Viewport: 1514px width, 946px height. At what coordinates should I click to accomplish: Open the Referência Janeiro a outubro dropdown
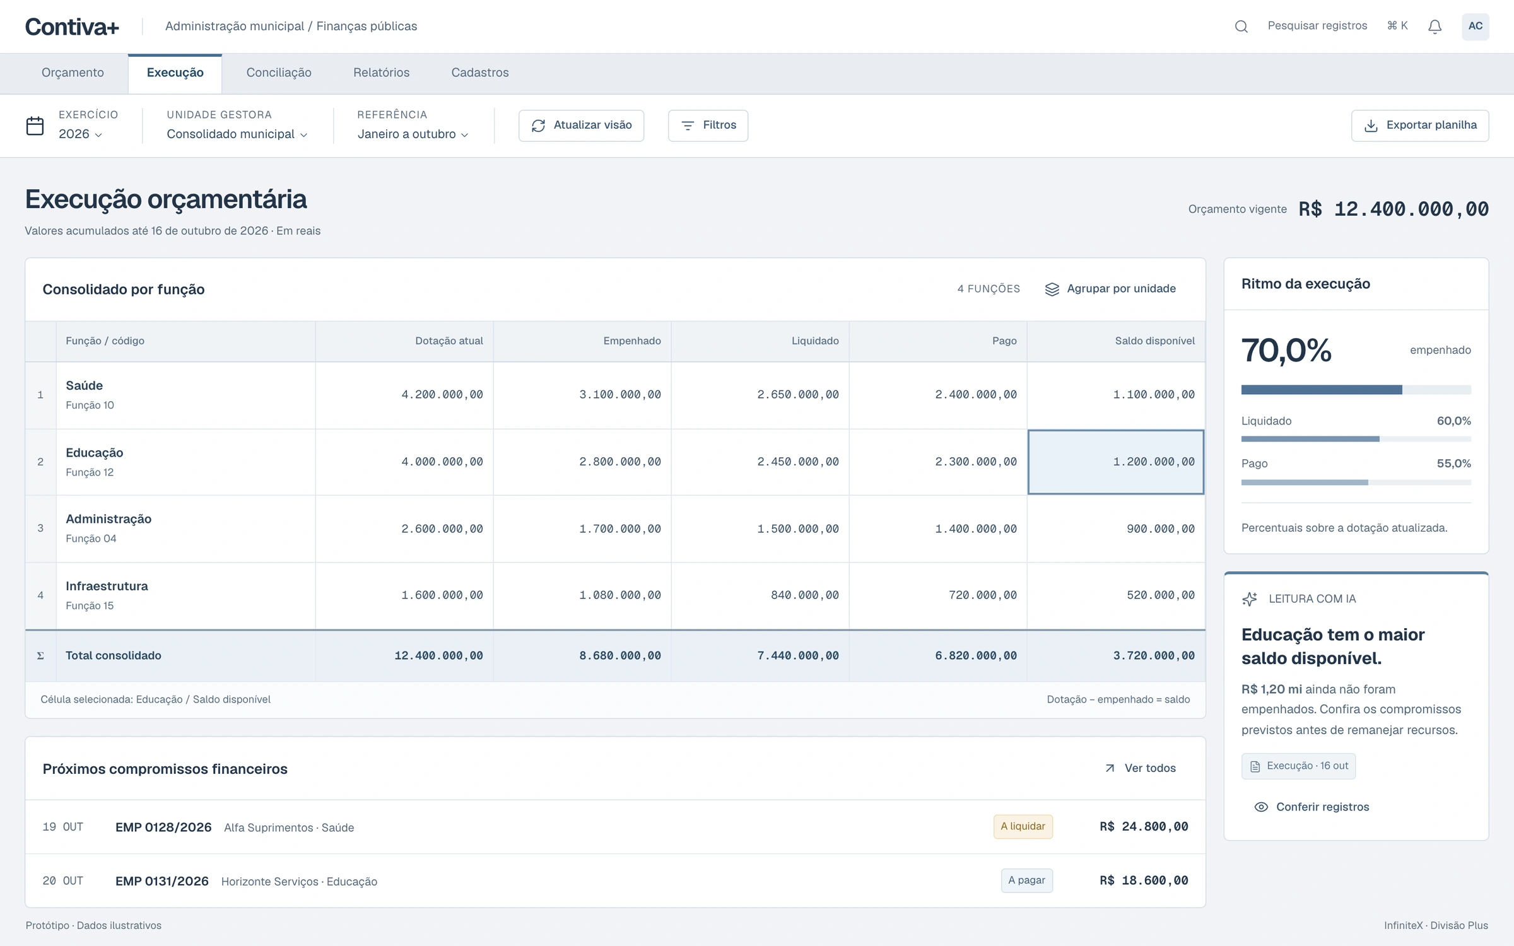click(413, 134)
